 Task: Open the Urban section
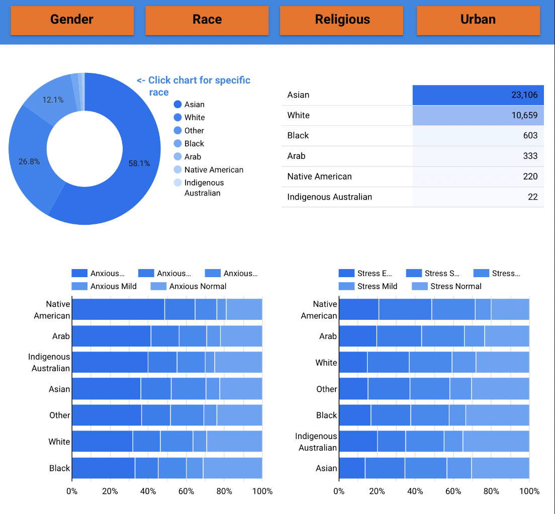pos(478,20)
